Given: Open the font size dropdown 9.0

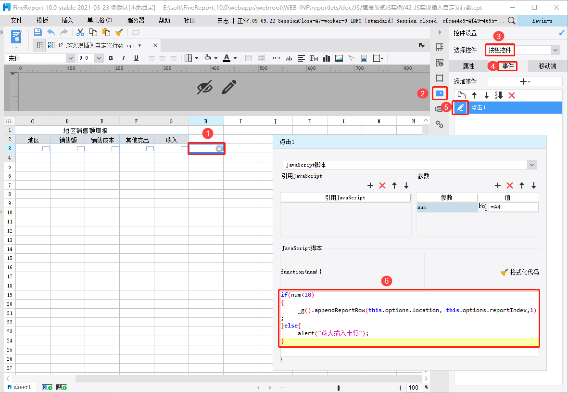Looking at the screenshot, I should click(x=99, y=58).
